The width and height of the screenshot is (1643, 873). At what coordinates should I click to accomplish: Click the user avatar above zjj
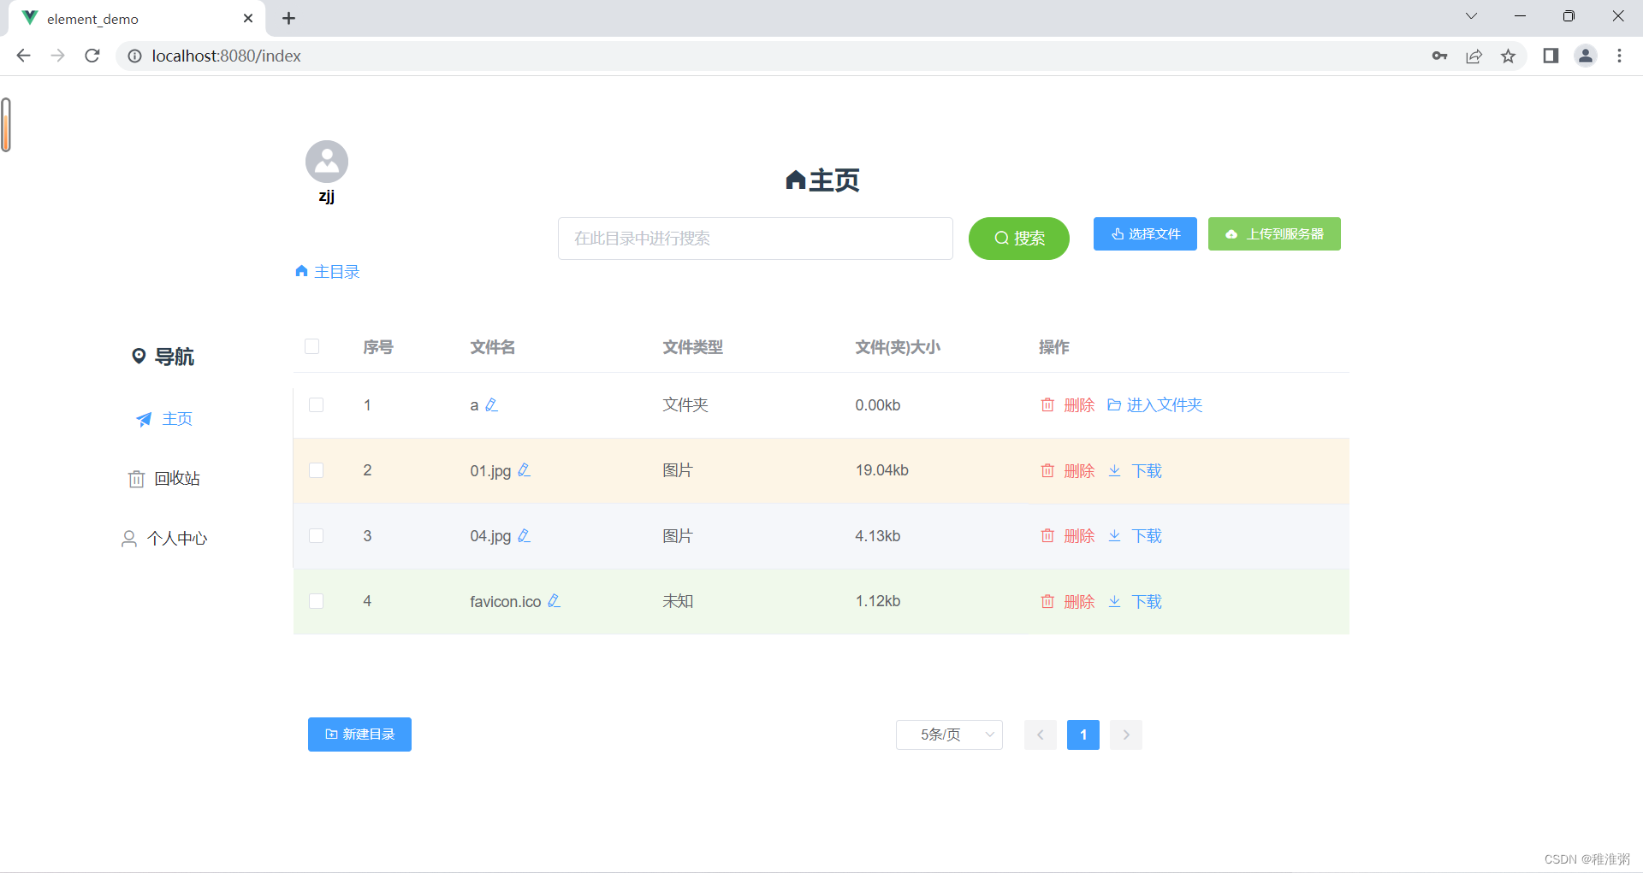(x=326, y=161)
